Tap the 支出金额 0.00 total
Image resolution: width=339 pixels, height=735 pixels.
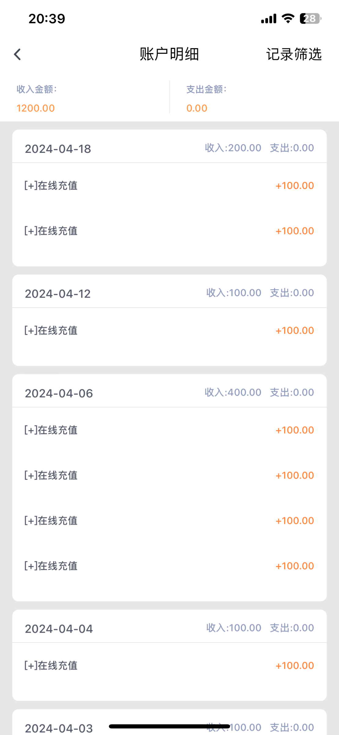click(x=197, y=108)
